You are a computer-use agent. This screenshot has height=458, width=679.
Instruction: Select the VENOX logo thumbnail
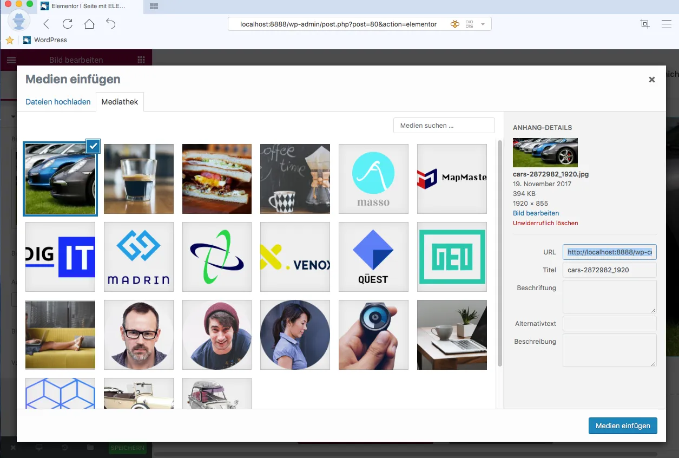coord(295,257)
